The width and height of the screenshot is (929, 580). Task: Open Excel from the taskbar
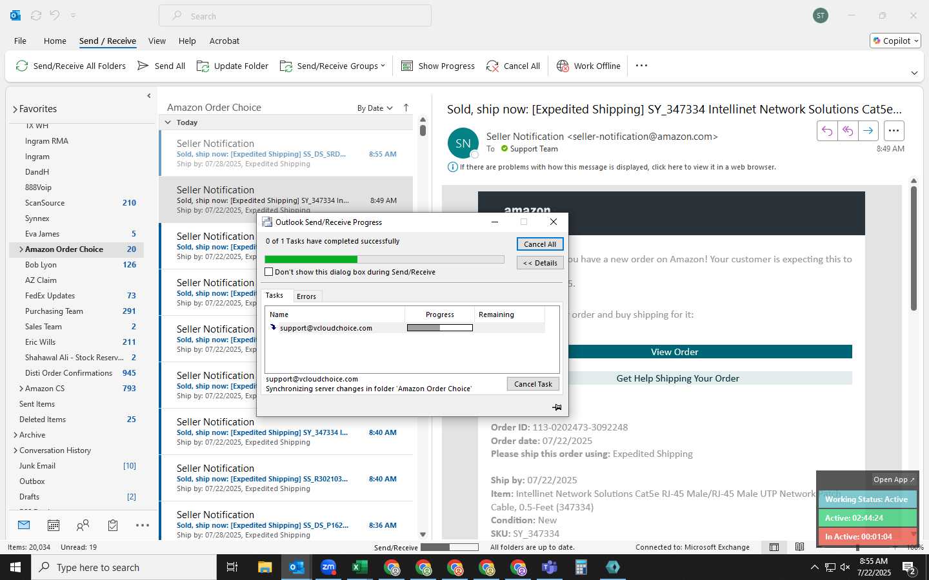(x=359, y=567)
